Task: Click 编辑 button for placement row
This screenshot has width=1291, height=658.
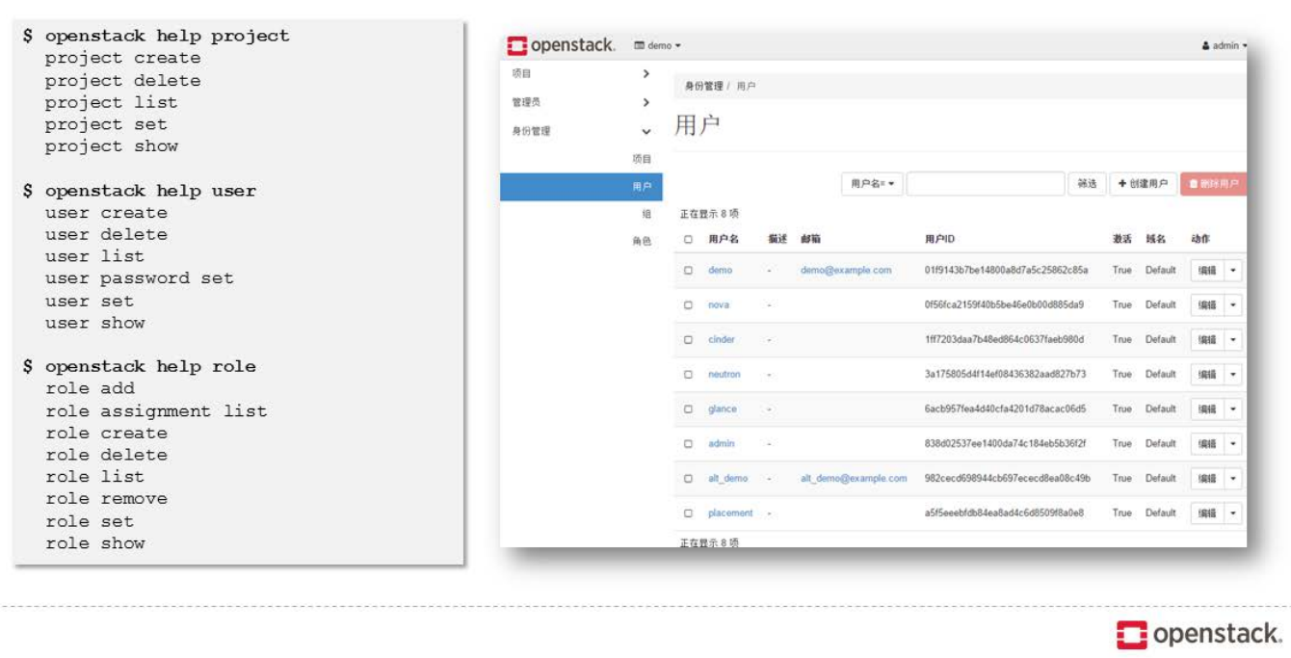Action: pos(1207,513)
